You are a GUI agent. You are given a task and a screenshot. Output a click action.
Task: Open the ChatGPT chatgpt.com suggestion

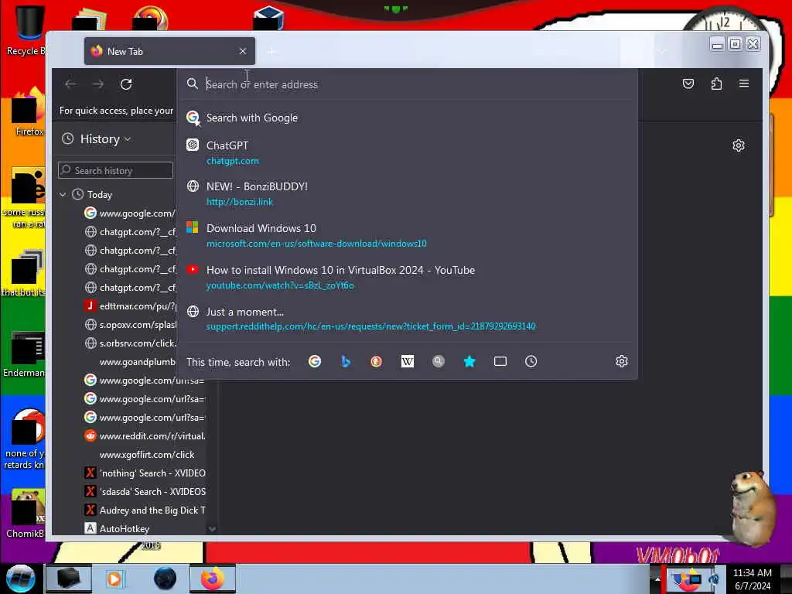coord(407,152)
